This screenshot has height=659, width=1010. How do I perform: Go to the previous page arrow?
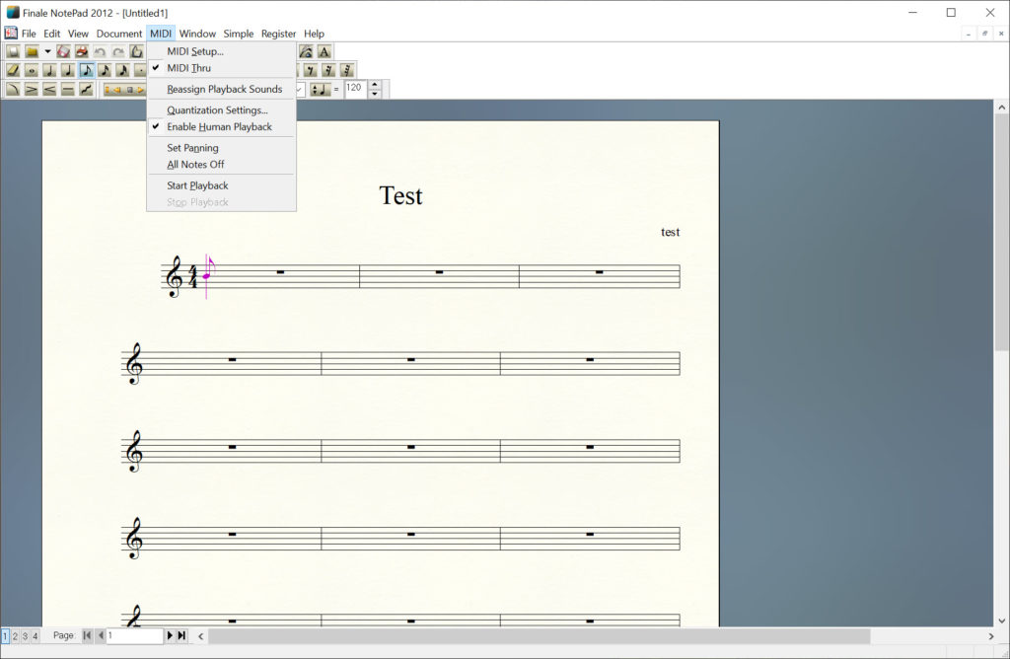point(100,635)
